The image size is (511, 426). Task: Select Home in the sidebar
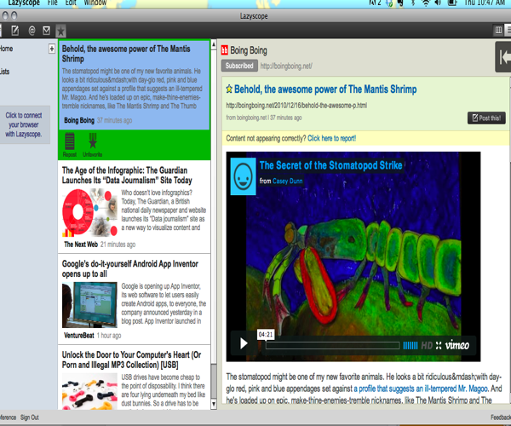click(7, 49)
